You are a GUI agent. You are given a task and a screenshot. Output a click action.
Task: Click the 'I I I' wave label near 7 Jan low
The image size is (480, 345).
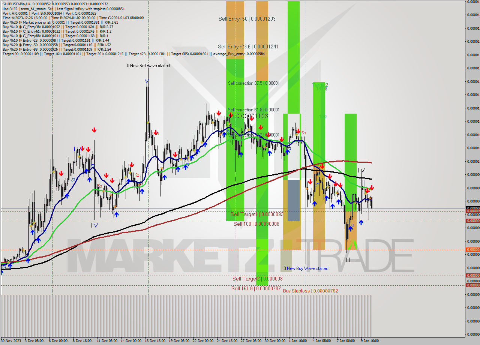coord(346,259)
